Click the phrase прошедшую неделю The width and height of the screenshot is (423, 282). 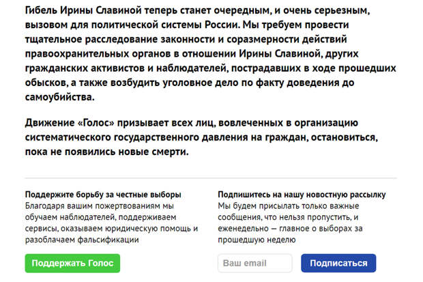point(257,240)
